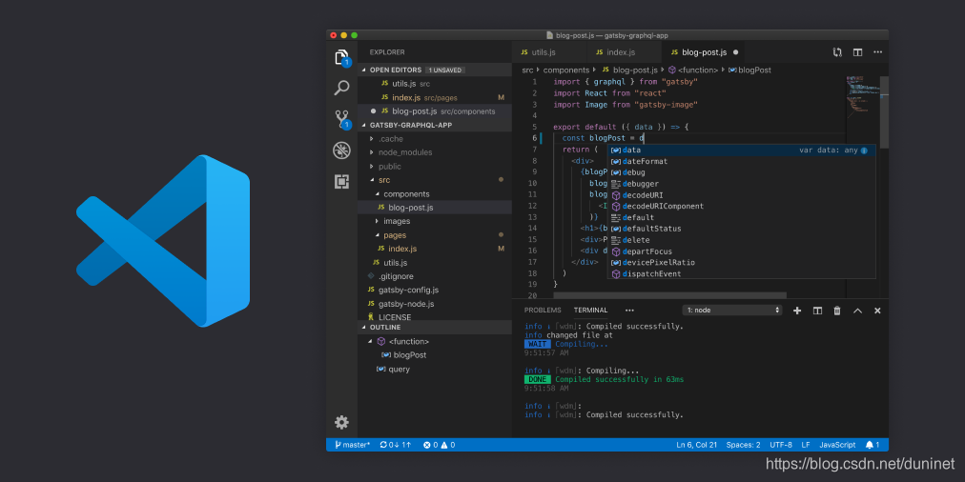Click the Split Editor icon
The height and width of the screenshot is (482, 965).
click(x=857, y=52)
